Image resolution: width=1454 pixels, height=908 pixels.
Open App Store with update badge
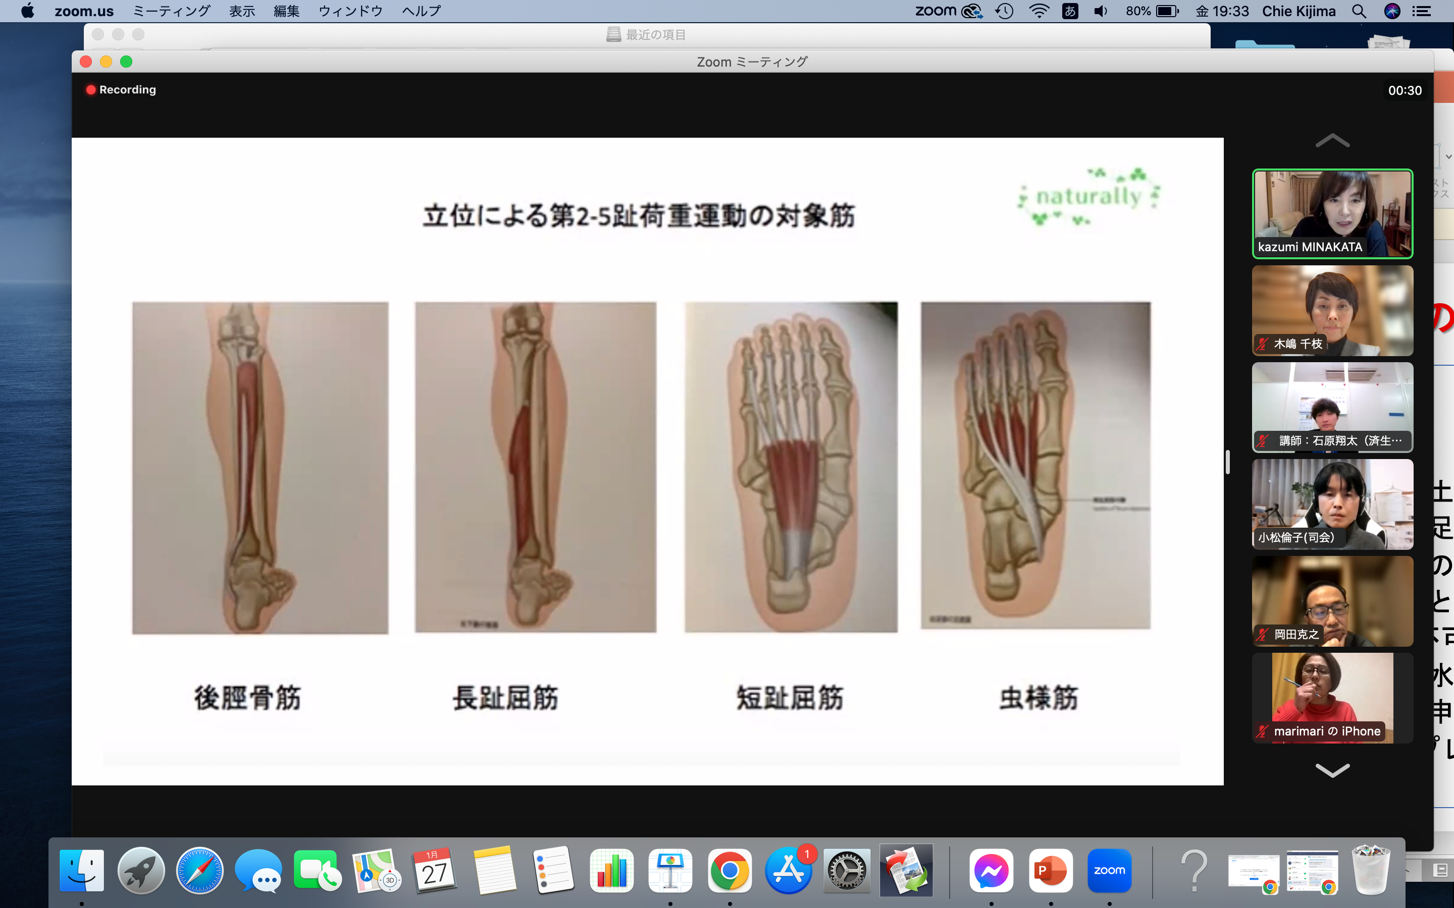click(x=788, y=870)
